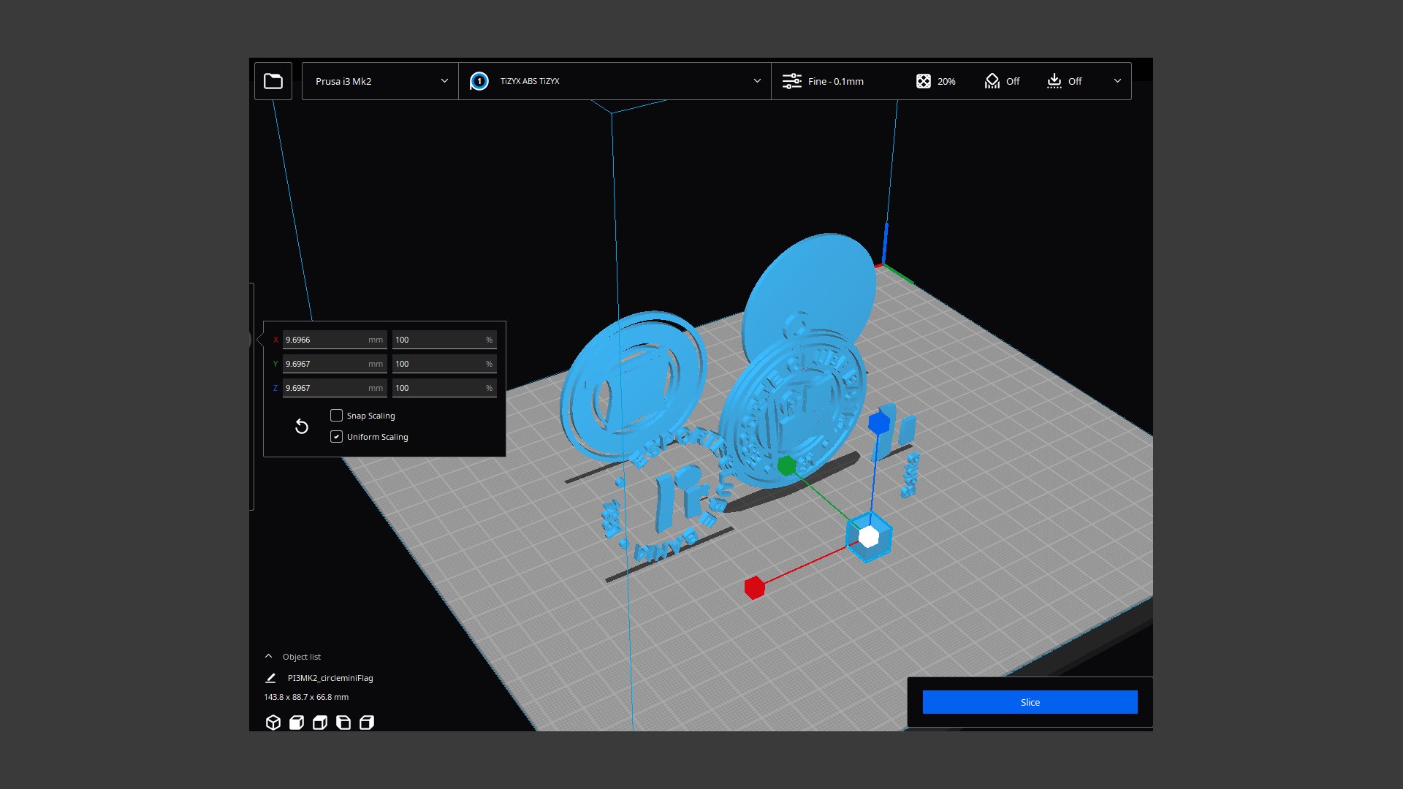Screen dimensions: 1403x789
Task: Click the 20% infill setting
Action: point(936,81)
